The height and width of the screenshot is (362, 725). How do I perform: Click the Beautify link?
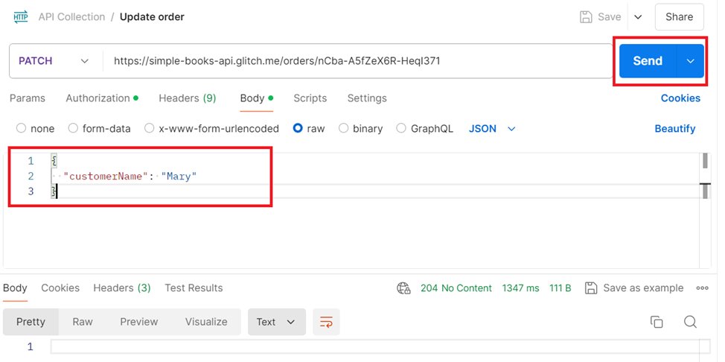click(x=674, y=128)
